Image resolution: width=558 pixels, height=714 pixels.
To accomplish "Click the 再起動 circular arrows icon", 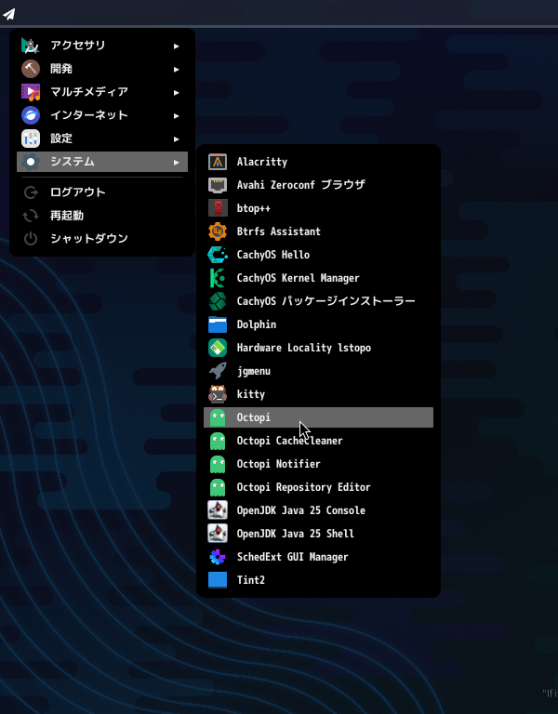I will [x=31, y=216].
